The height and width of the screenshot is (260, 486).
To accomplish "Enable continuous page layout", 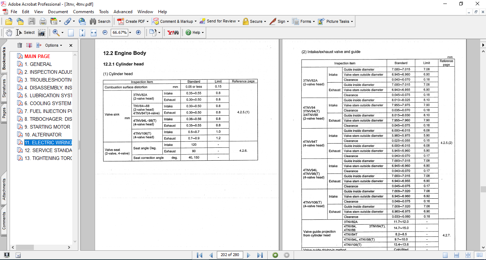I will (456, 255).
